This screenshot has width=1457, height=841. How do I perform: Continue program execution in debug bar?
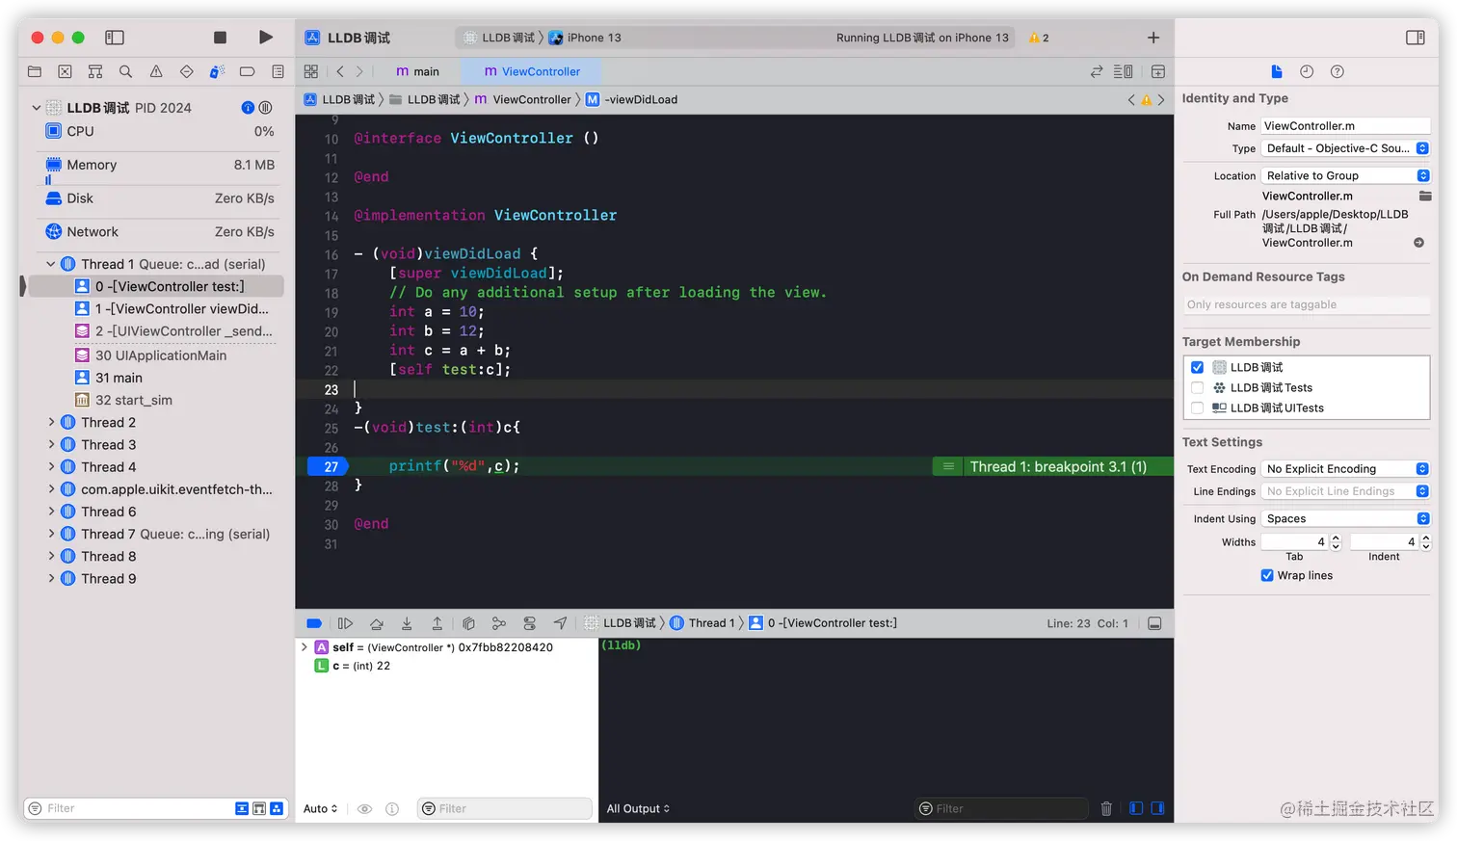pos(345,623)
